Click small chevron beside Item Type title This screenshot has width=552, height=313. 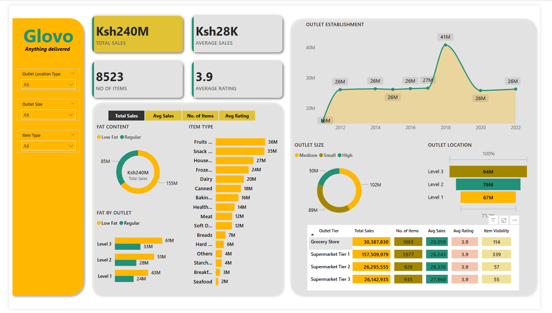[x=73, y=135]
